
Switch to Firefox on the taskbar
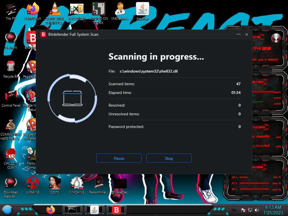coord(51,210)
